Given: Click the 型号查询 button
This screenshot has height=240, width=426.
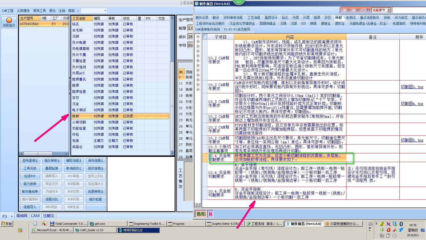Looking at the screenshot, I should pos(30,161).
